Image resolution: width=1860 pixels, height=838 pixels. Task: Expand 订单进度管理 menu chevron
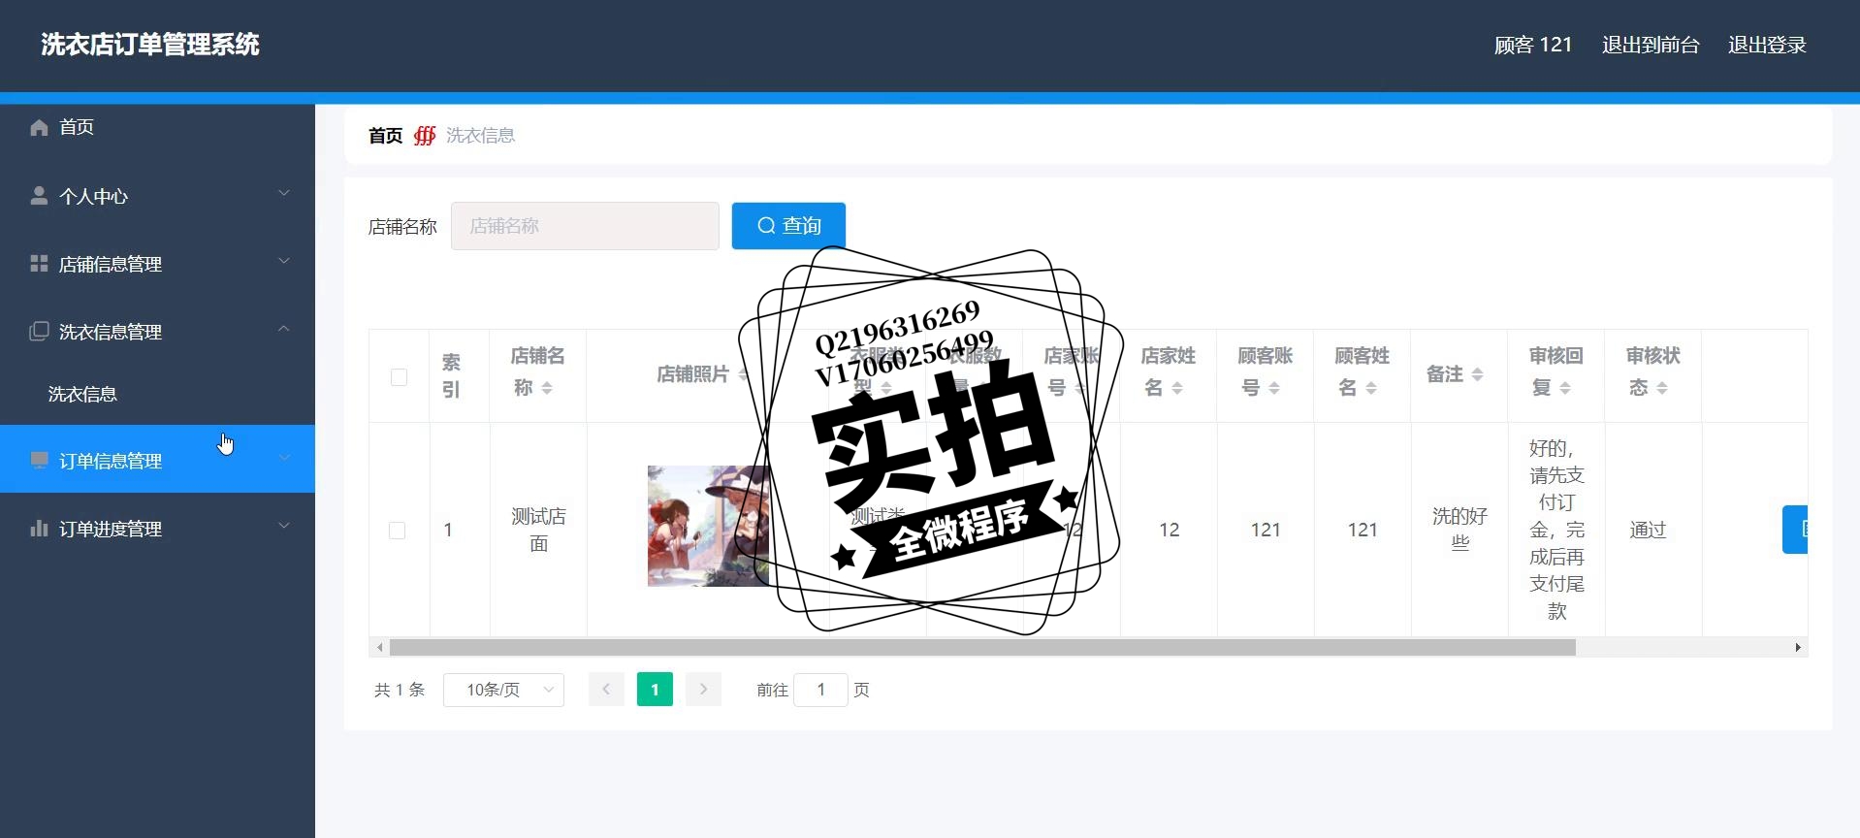pyautogui.click(x=284, y=526)
